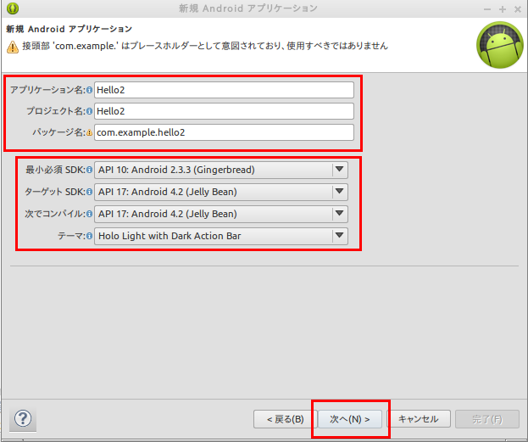The width and height of the screenshot is (528, 442).
Task: Click the info icon beside プロジェクト名
Action: [89, 111]
